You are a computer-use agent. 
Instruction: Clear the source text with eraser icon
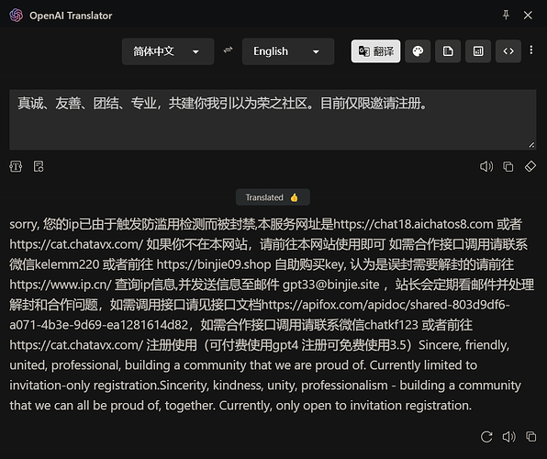(x=530, y=166)
